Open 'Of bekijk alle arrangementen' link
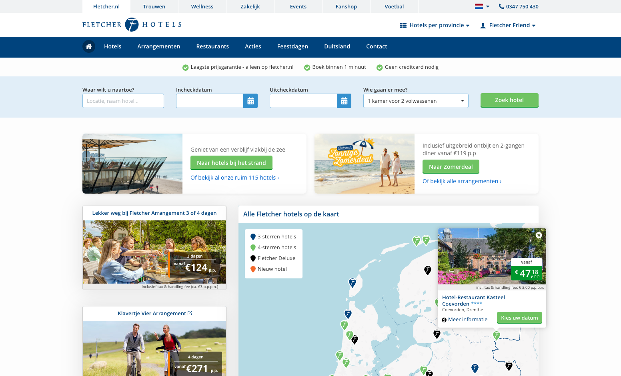Viewport: 621px width, 376px height. click(462, 181)
